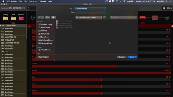Select the dark red cab block

click(x=155, y=18)
